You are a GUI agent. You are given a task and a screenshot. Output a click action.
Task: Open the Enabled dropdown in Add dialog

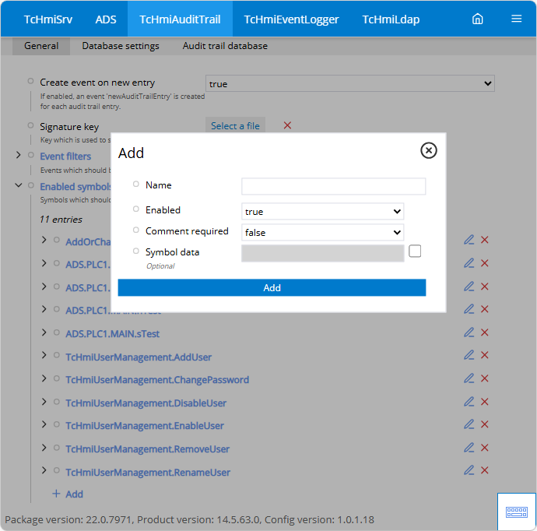tap(323, 211)
